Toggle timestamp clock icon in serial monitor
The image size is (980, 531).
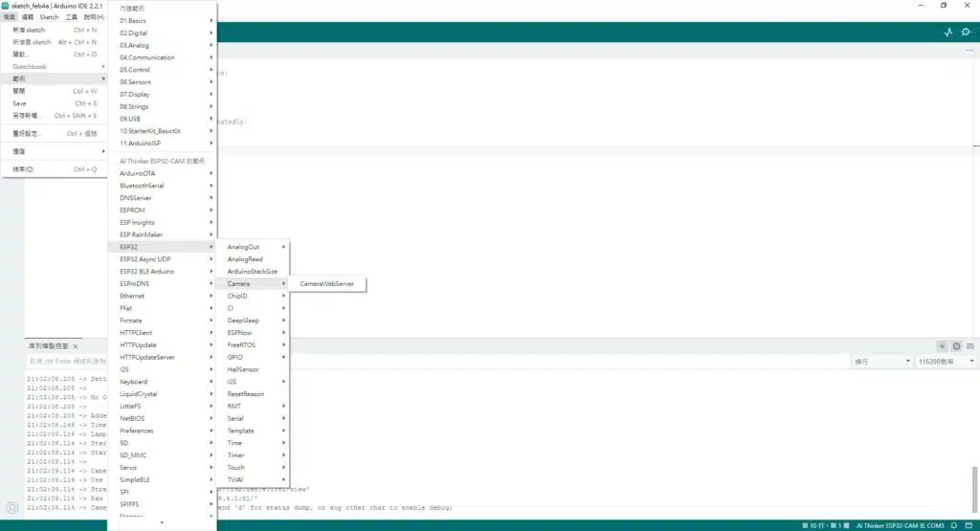coord(956,346)
